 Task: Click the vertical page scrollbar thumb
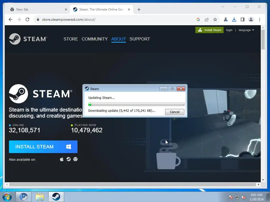(263, 39)
